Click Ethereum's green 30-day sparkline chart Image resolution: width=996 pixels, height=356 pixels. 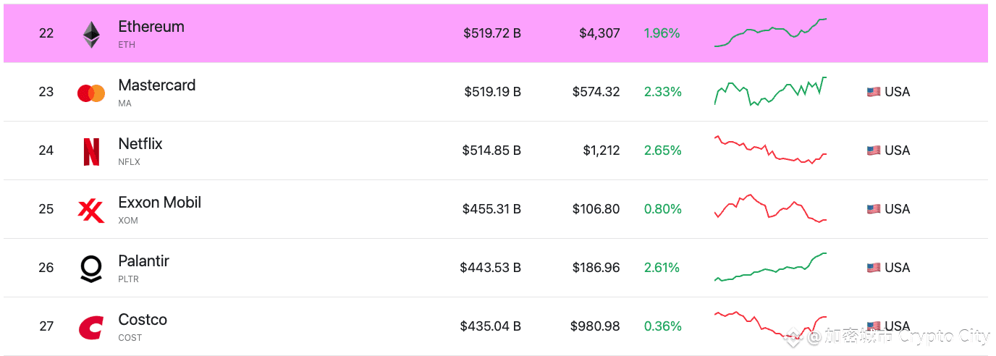pos(770,33)
